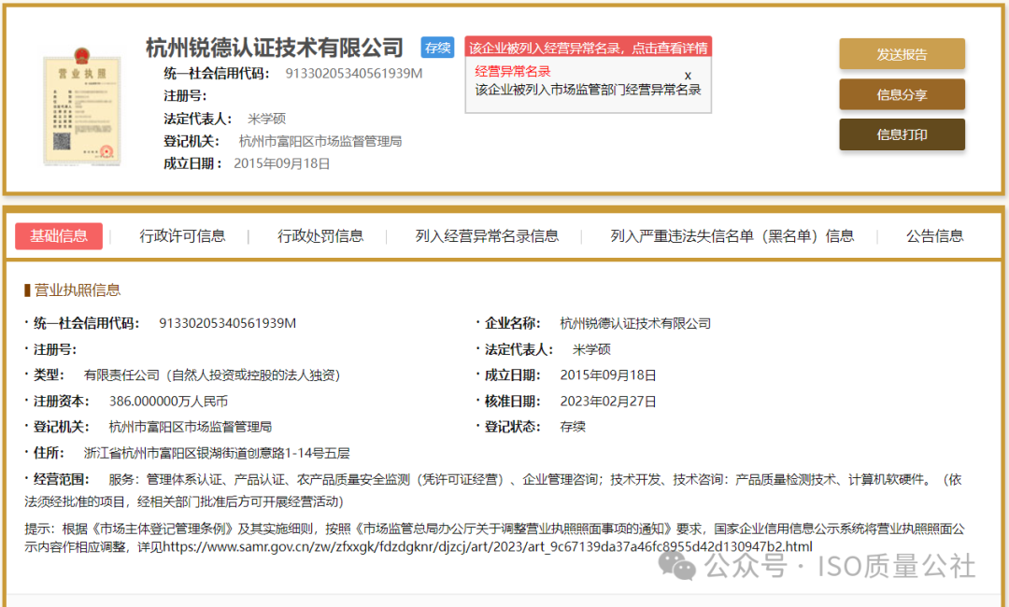Click the red 点击查看详情 alert banner
Viewport: 1009px width, 607px height.
coord(588,47)
